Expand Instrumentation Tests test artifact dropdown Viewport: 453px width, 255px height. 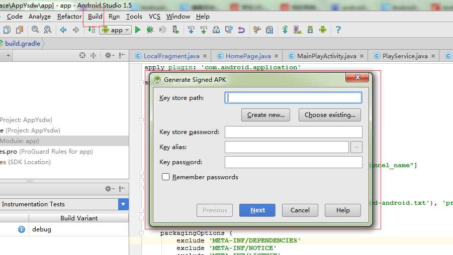coord(123,204)
